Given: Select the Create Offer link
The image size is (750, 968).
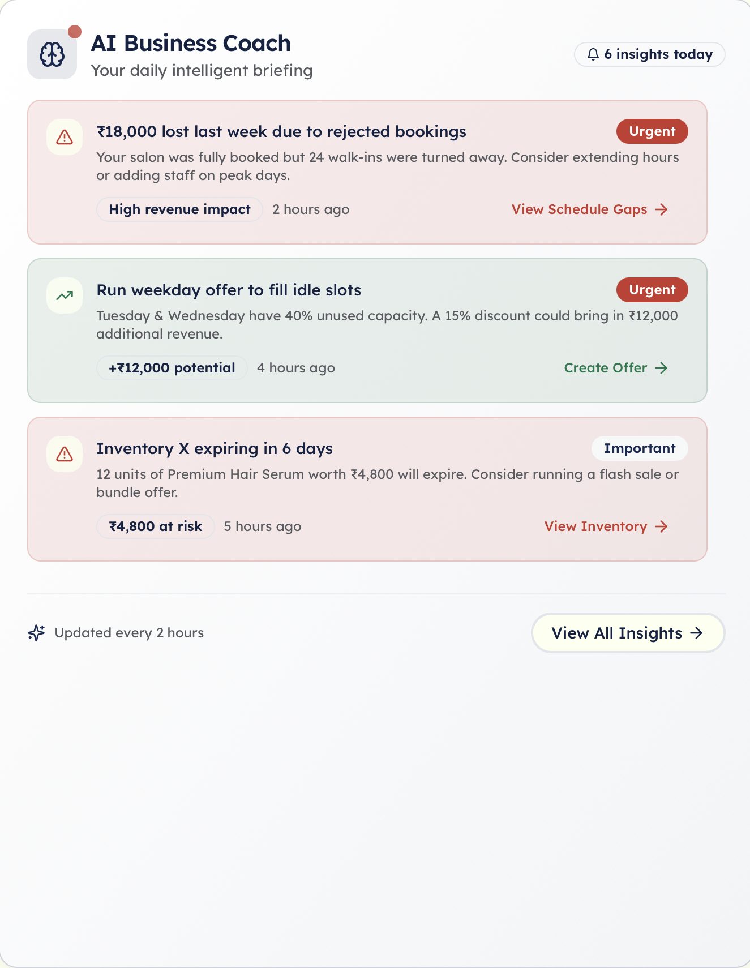Looking at the screenshot, I should (x=616, y=368).
